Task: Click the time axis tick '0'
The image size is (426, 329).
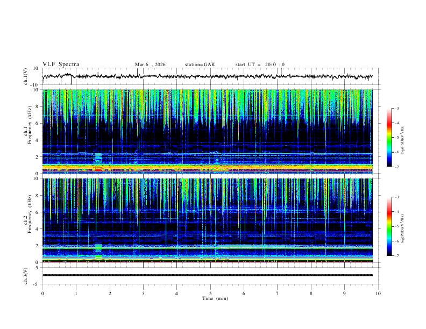Action: tap(42, 294)
